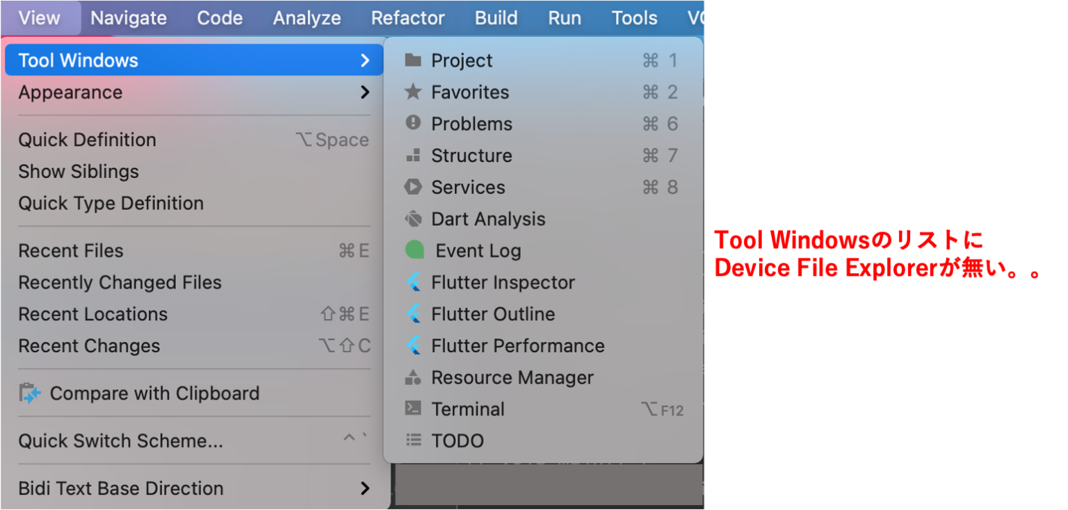The width and height of the screenshot is (1068, 510).
Task: Click the Dart Analysis icon
Action: 413,219
